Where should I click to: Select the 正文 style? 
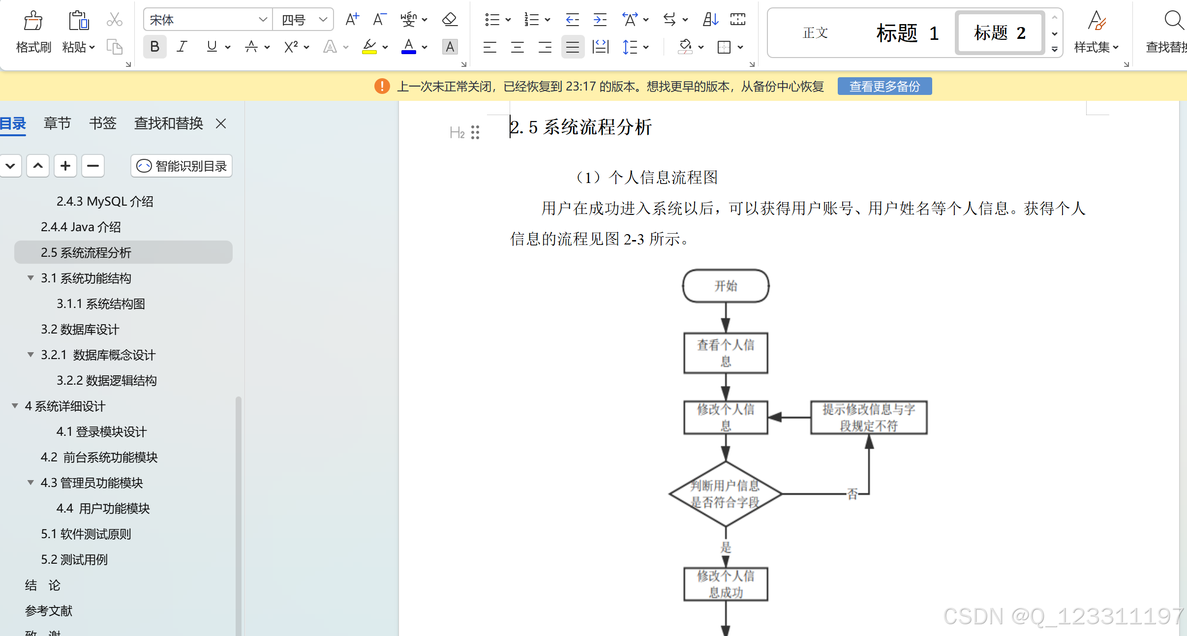[815, 33]
